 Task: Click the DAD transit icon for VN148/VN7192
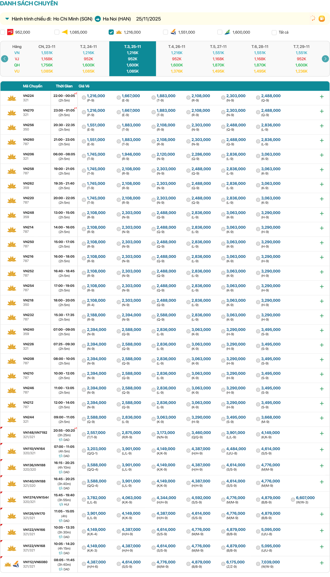pyautogui.click(x=61, y=440)
